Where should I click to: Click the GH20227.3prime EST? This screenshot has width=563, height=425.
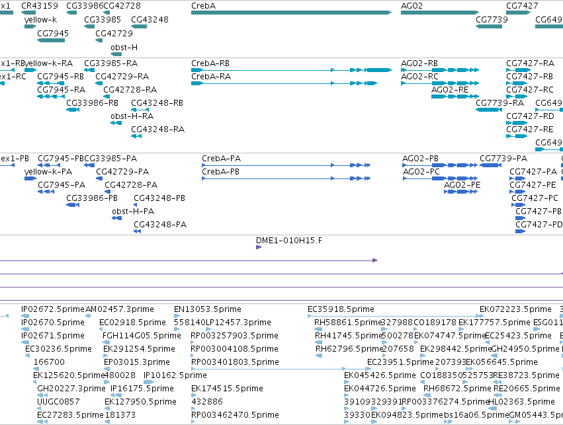(42, 395)
